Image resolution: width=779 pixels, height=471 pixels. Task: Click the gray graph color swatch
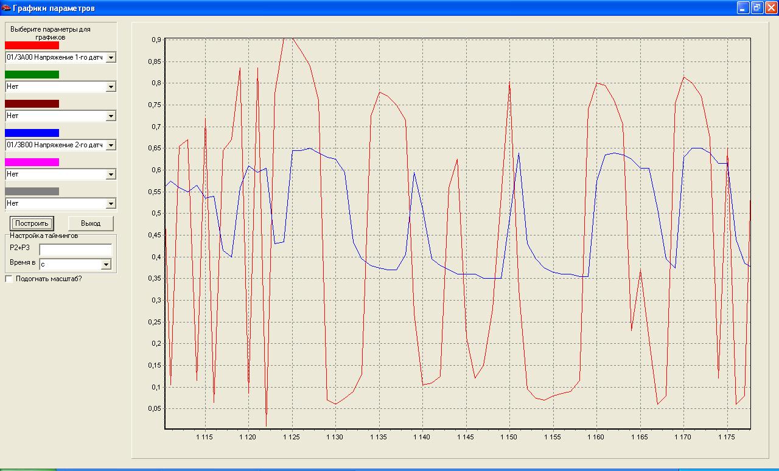point(32,191)
